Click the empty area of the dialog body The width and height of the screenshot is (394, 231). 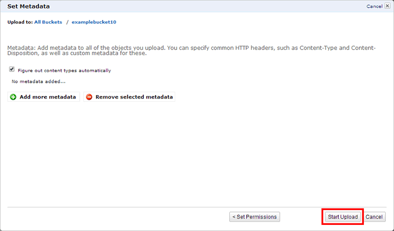[x=196, y=153]
